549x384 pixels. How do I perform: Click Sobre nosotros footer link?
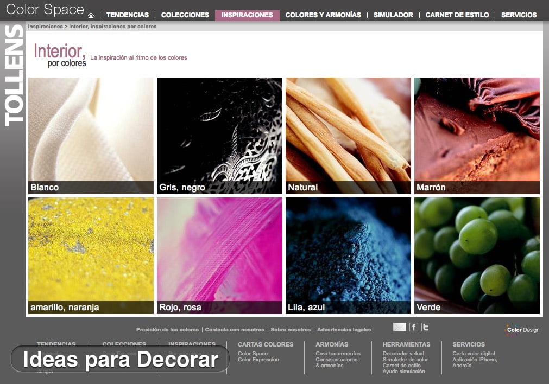(291, 329)
